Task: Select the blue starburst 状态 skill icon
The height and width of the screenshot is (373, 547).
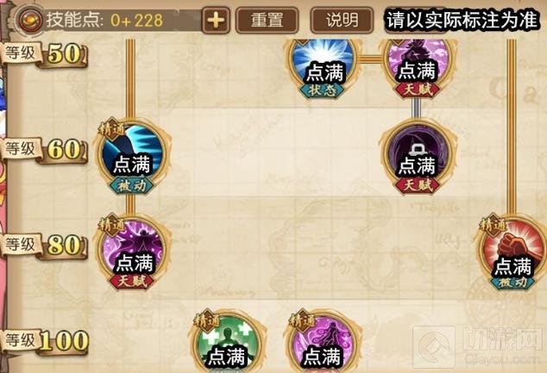Action: point(323,63)
